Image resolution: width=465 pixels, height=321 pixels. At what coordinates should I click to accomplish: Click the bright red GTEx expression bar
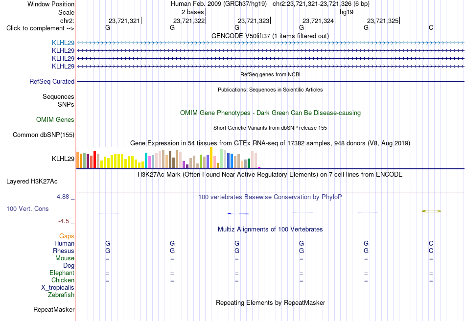click(94, 160)
